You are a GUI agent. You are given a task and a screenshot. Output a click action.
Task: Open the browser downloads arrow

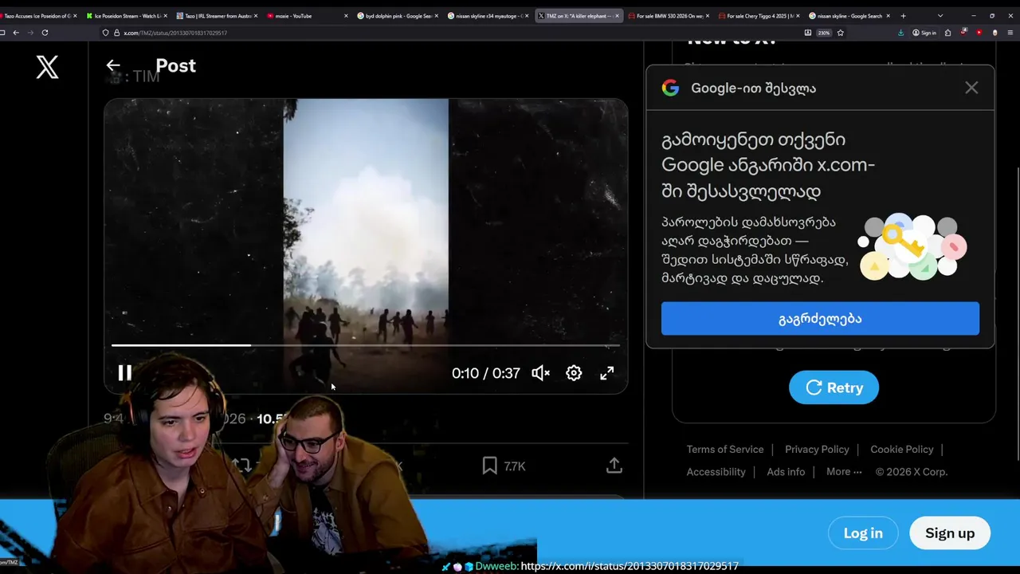pos(900,33)
